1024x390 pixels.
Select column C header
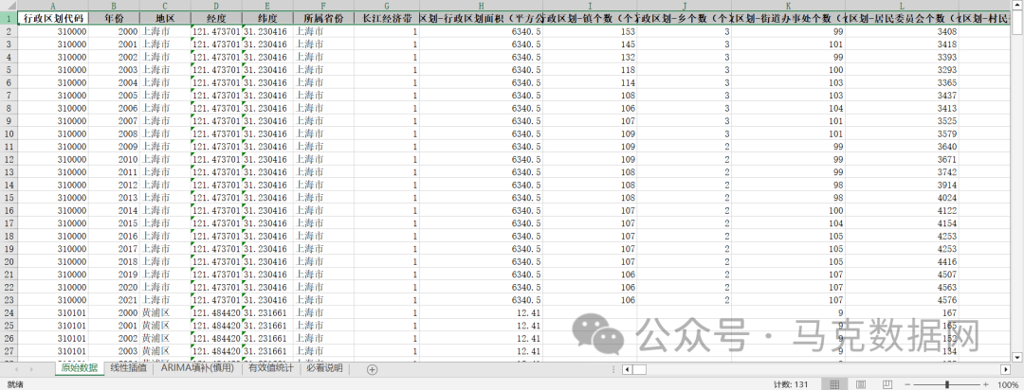[165, 6]
